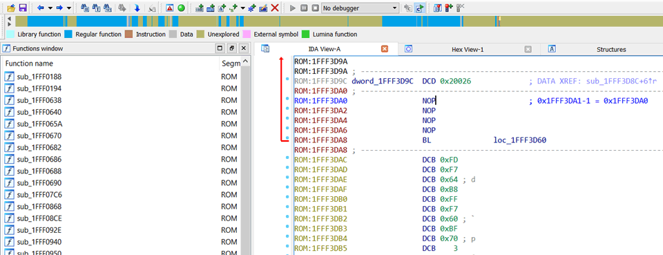Click the open file icon in toolbar
Image resolution: width=663 pixels, height=255 pixels.
[x=11, y=8]
